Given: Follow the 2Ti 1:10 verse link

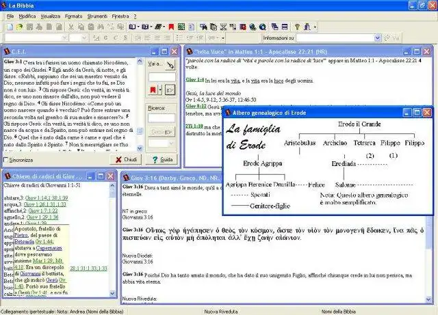Looking at the screenshot, I should 194,126.
